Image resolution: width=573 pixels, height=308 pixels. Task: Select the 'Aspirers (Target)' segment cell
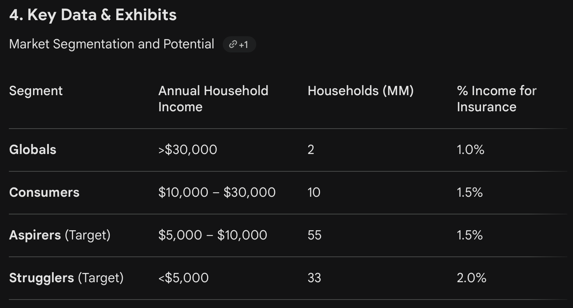point(60,235)
